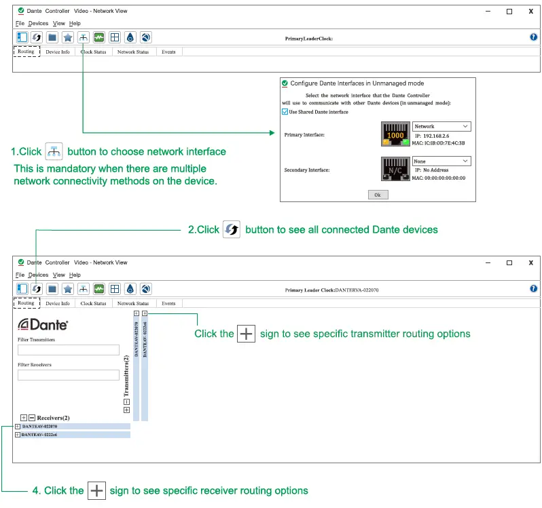
Task: Click reload devices icon in lower window toolbar
Action: tap(37, 289)
